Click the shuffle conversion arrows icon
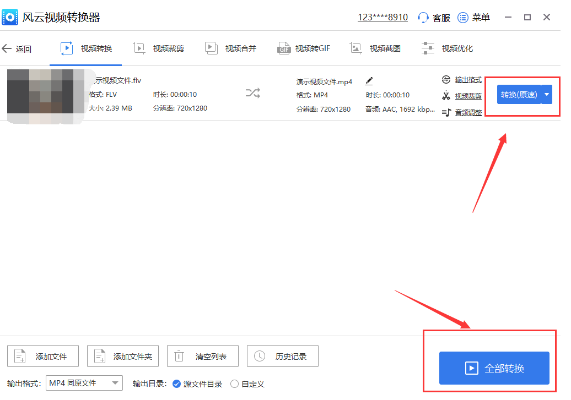The height and width of the screenshot is (400, 571). [x=252, y=93]
